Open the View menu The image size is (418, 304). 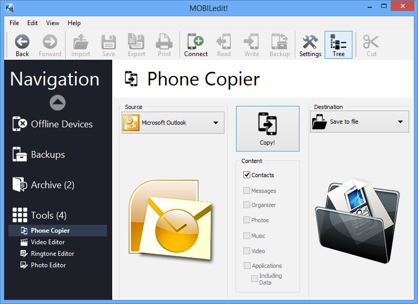[52, 23]
